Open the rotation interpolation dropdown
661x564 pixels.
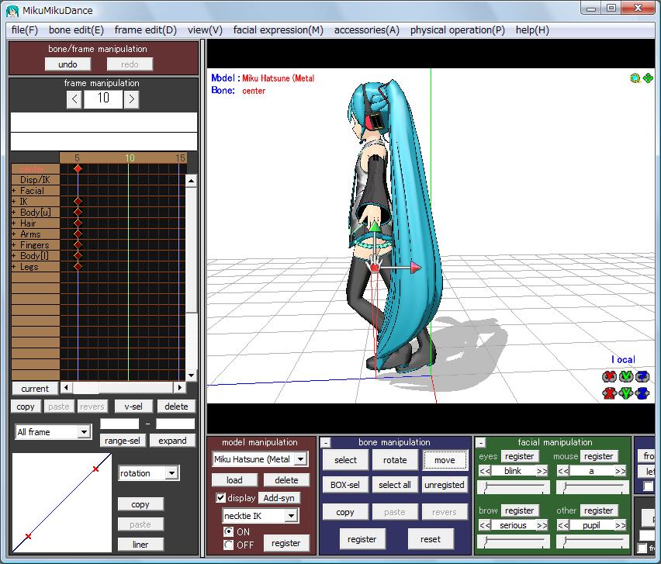pyautogui.click(x=172, y=473)
